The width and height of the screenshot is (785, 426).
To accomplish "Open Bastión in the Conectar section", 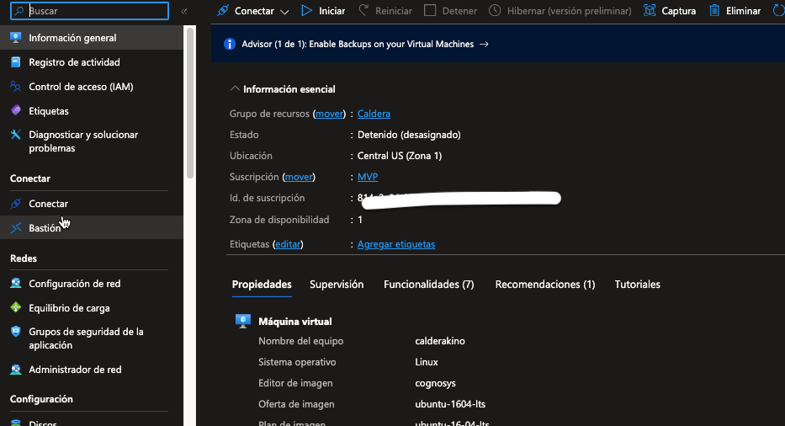I will (45, 228).
